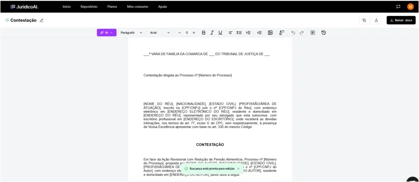Click the Contestação document title
This screenshot has width=419, height=182.
(23, 20)
